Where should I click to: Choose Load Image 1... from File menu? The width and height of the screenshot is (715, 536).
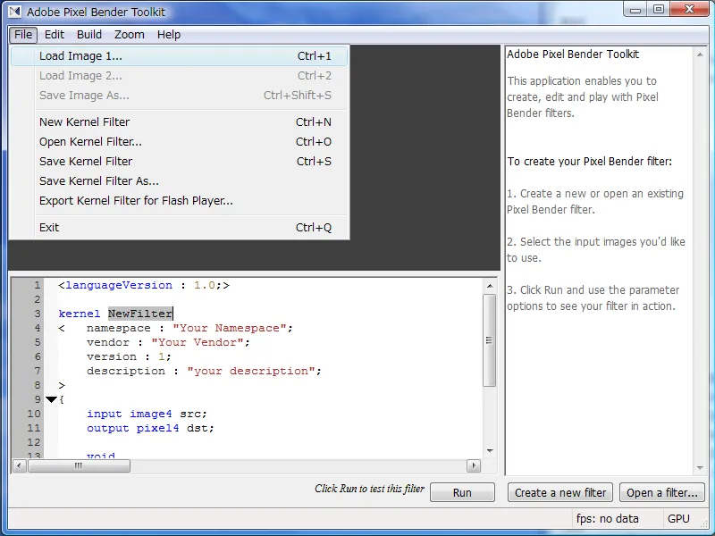[x=180, y=56]
